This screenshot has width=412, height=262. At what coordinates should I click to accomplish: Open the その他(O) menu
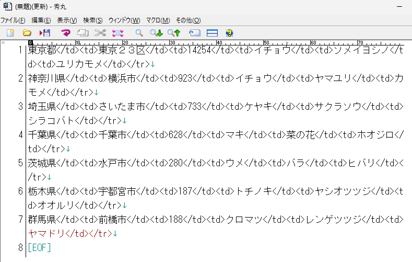[188, 20]
